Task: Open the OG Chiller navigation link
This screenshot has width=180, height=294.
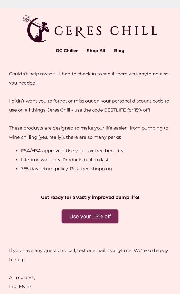Action: [67, 51]
